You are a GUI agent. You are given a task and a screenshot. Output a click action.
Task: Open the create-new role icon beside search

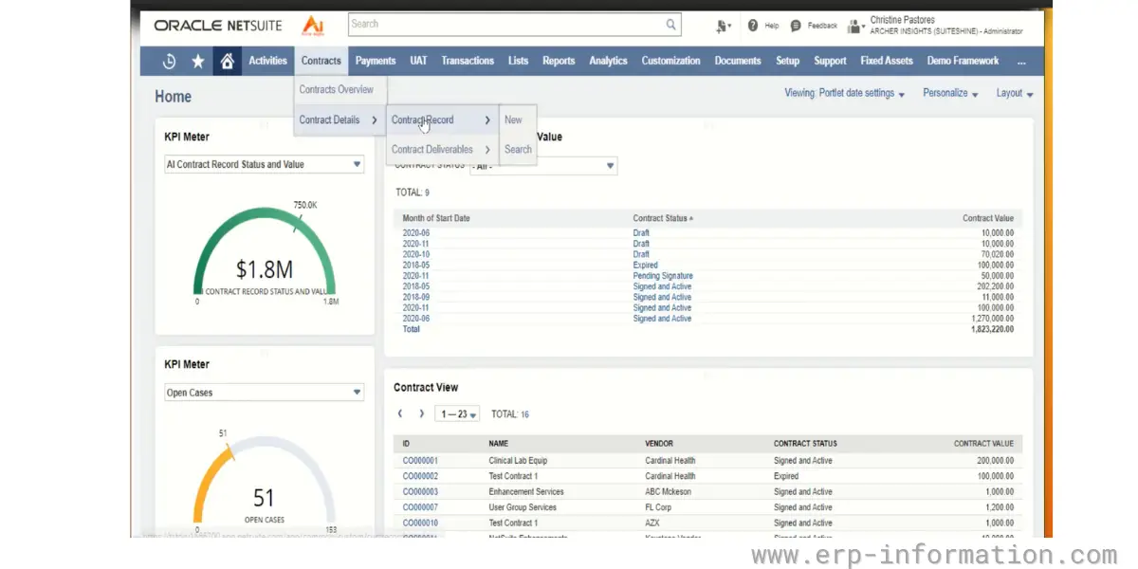(725, 26)
